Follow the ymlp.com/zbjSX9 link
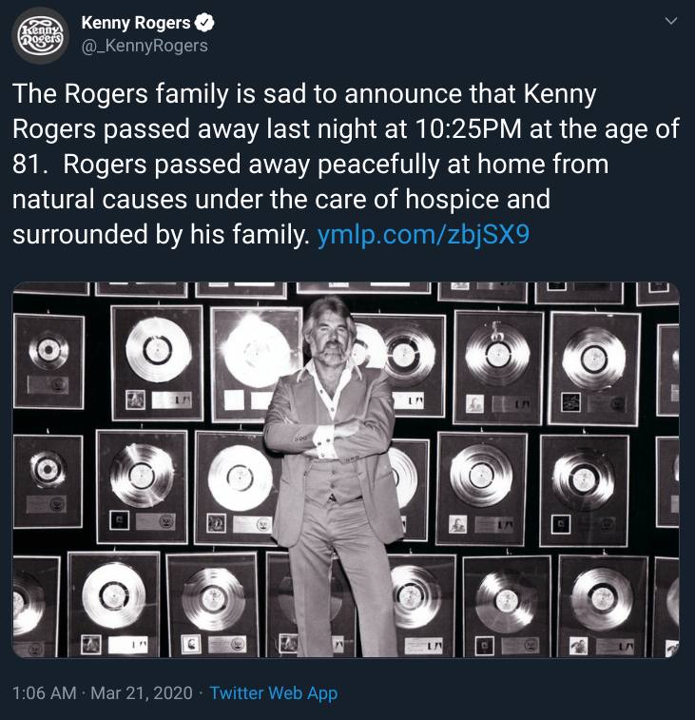Screen dimensions: 695x720 pyautogui.click(x=423, y=235)
